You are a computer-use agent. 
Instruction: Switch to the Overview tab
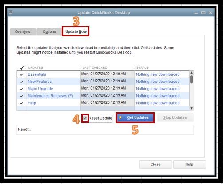[x=23, y=32]
